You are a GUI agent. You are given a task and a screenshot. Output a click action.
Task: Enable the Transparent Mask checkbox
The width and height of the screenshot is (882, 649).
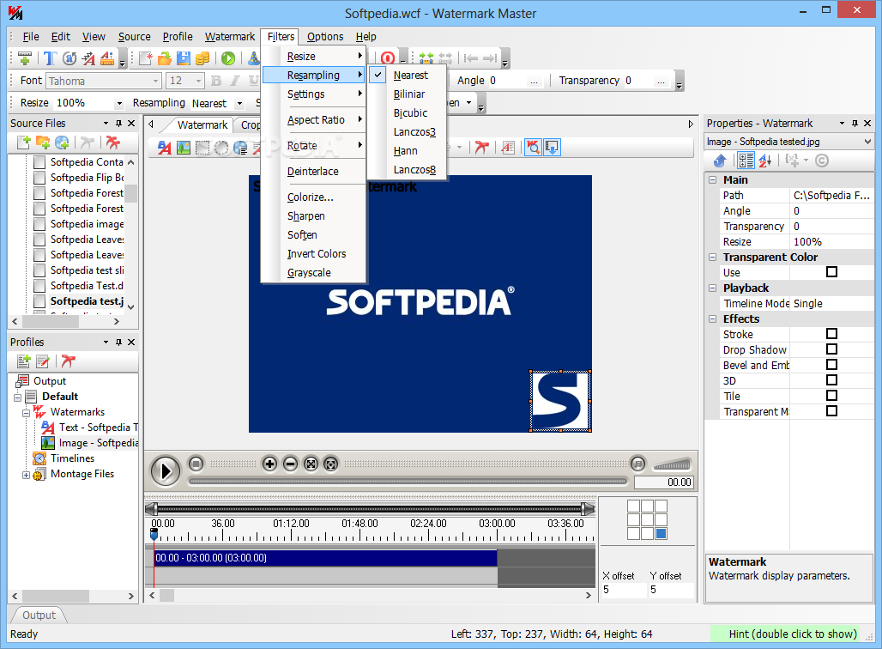pyautogui.click(x=831, y=411)
